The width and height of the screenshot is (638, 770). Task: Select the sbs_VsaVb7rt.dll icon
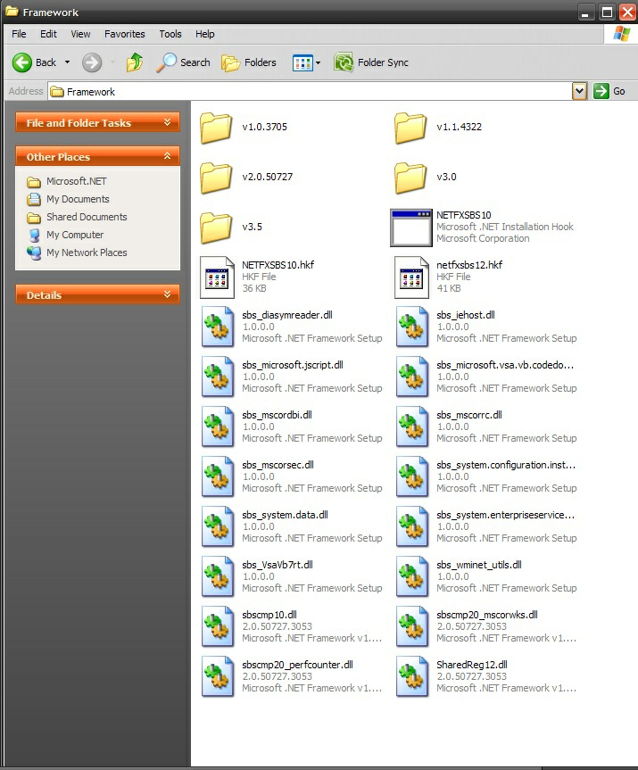tap(217, 577)
